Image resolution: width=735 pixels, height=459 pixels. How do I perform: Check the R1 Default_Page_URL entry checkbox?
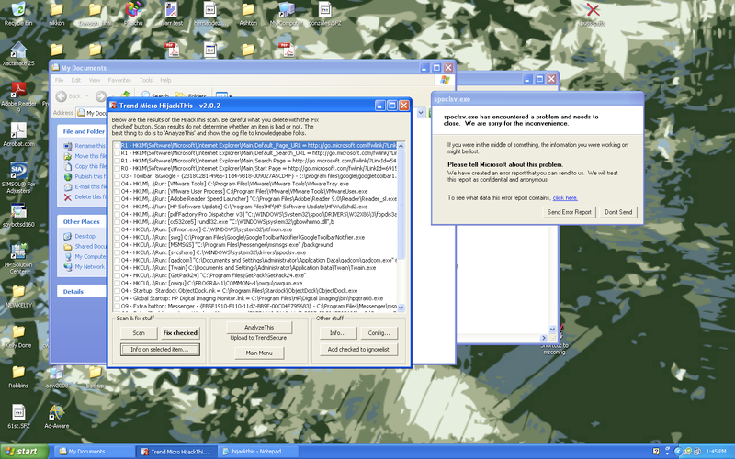pyautogui.click(x=117, y=146)
